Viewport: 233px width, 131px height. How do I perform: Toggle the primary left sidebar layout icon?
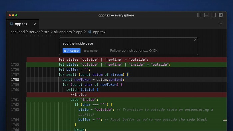[x=199, y=15]
